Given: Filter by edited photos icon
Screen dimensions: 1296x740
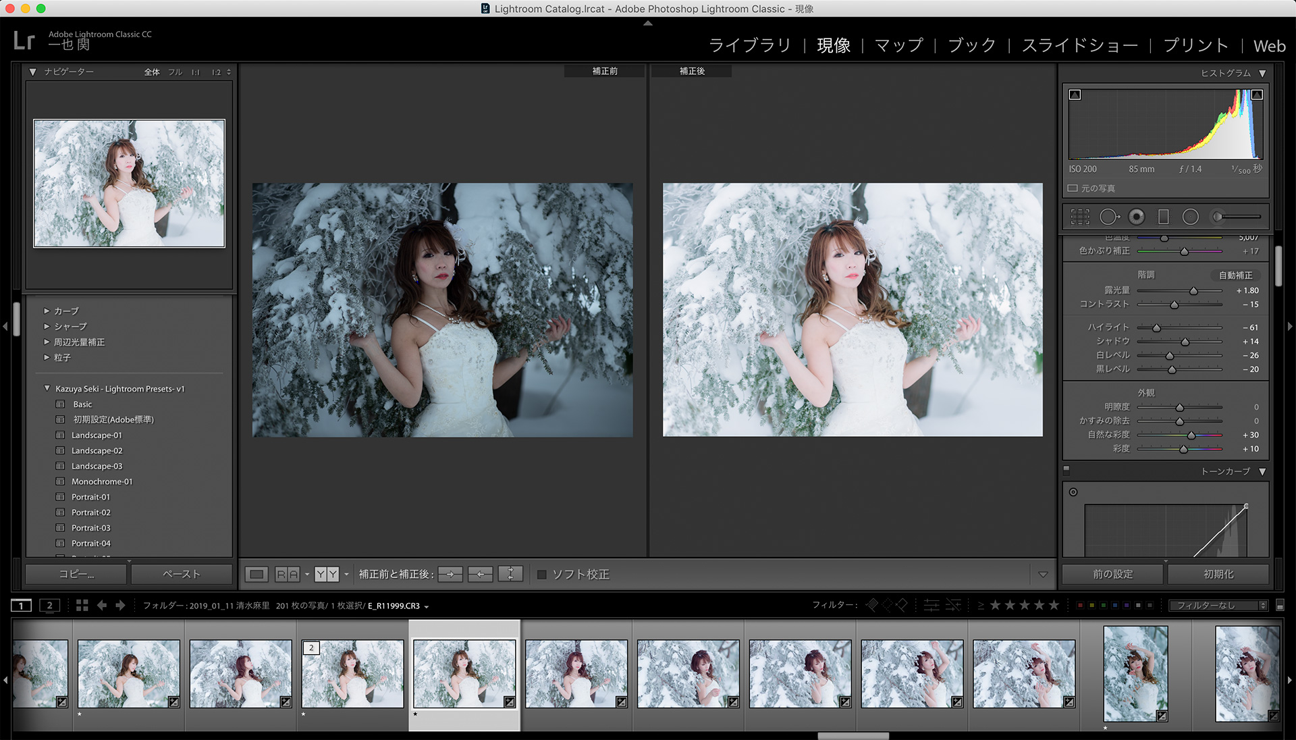Looking at the screenshot, I should tap(932, 606).
